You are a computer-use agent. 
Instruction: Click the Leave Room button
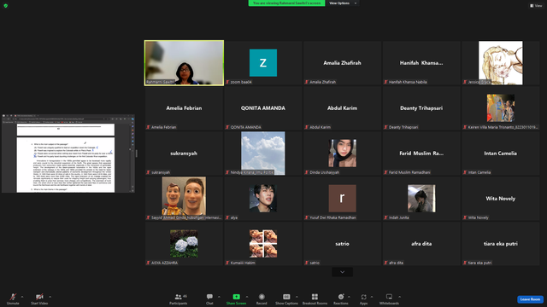(x=530, y=299)
